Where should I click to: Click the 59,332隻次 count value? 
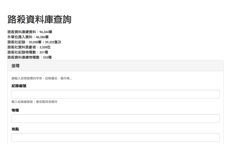point(53,42)
